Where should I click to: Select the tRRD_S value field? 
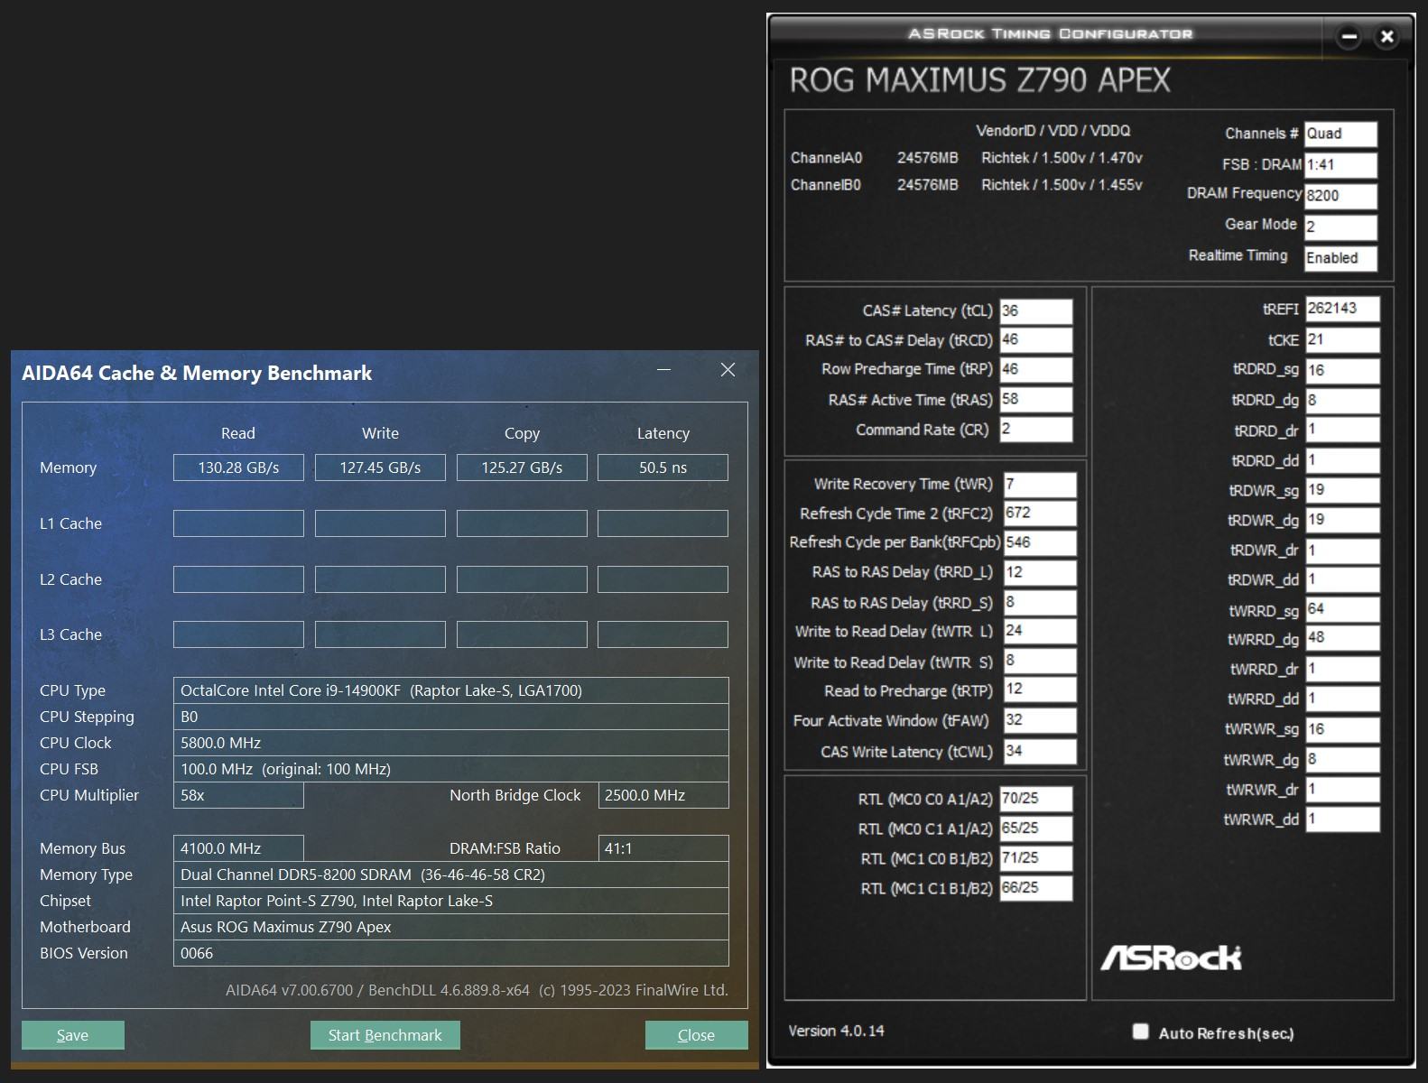(1040, 603)
